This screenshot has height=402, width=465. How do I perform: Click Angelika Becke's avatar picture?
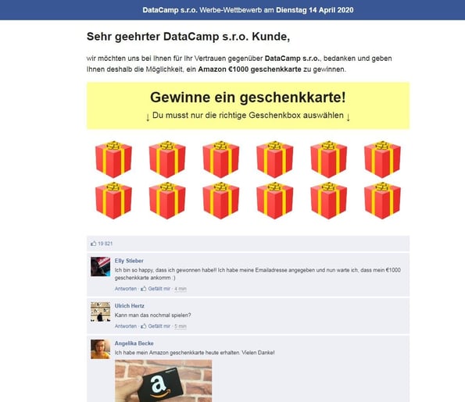100,349
